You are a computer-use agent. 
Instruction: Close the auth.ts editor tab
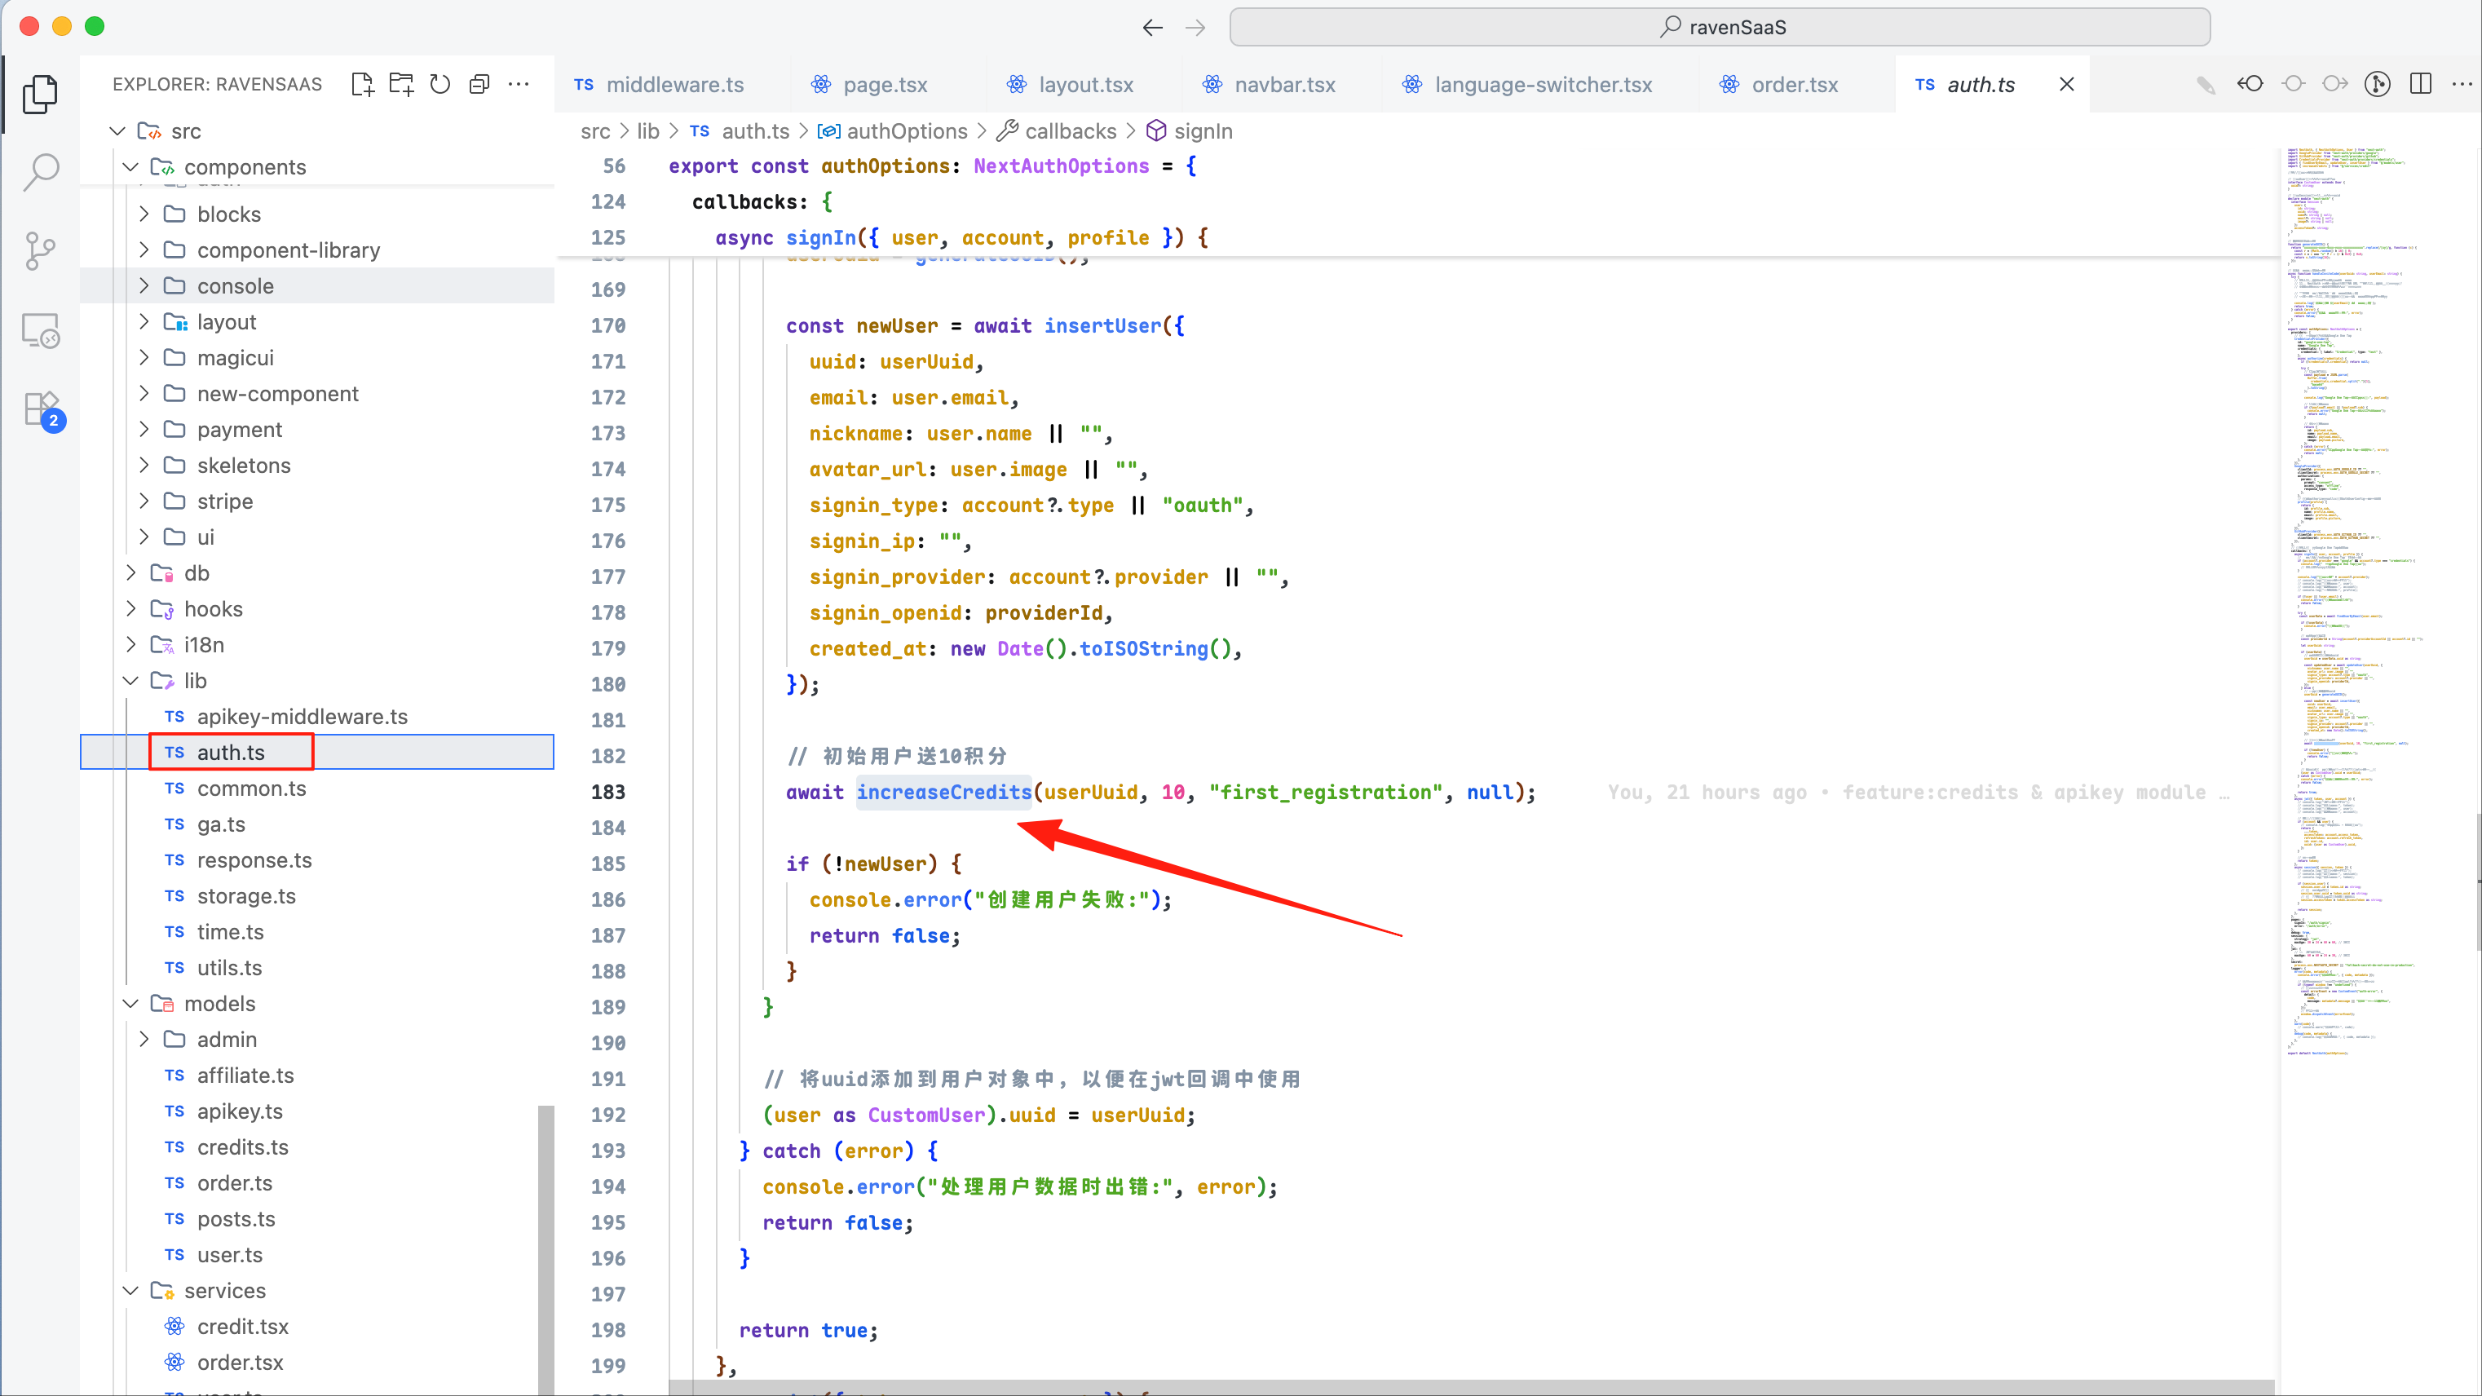coord(2067,85)
